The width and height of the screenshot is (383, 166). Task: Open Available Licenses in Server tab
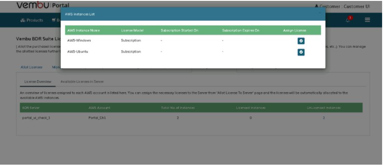point(82,81)
